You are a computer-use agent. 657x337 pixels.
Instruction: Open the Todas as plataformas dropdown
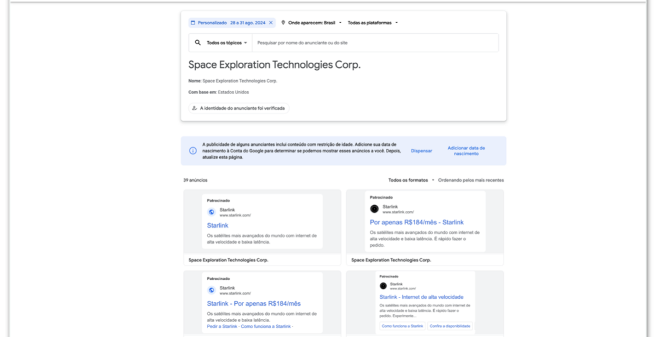373,23
